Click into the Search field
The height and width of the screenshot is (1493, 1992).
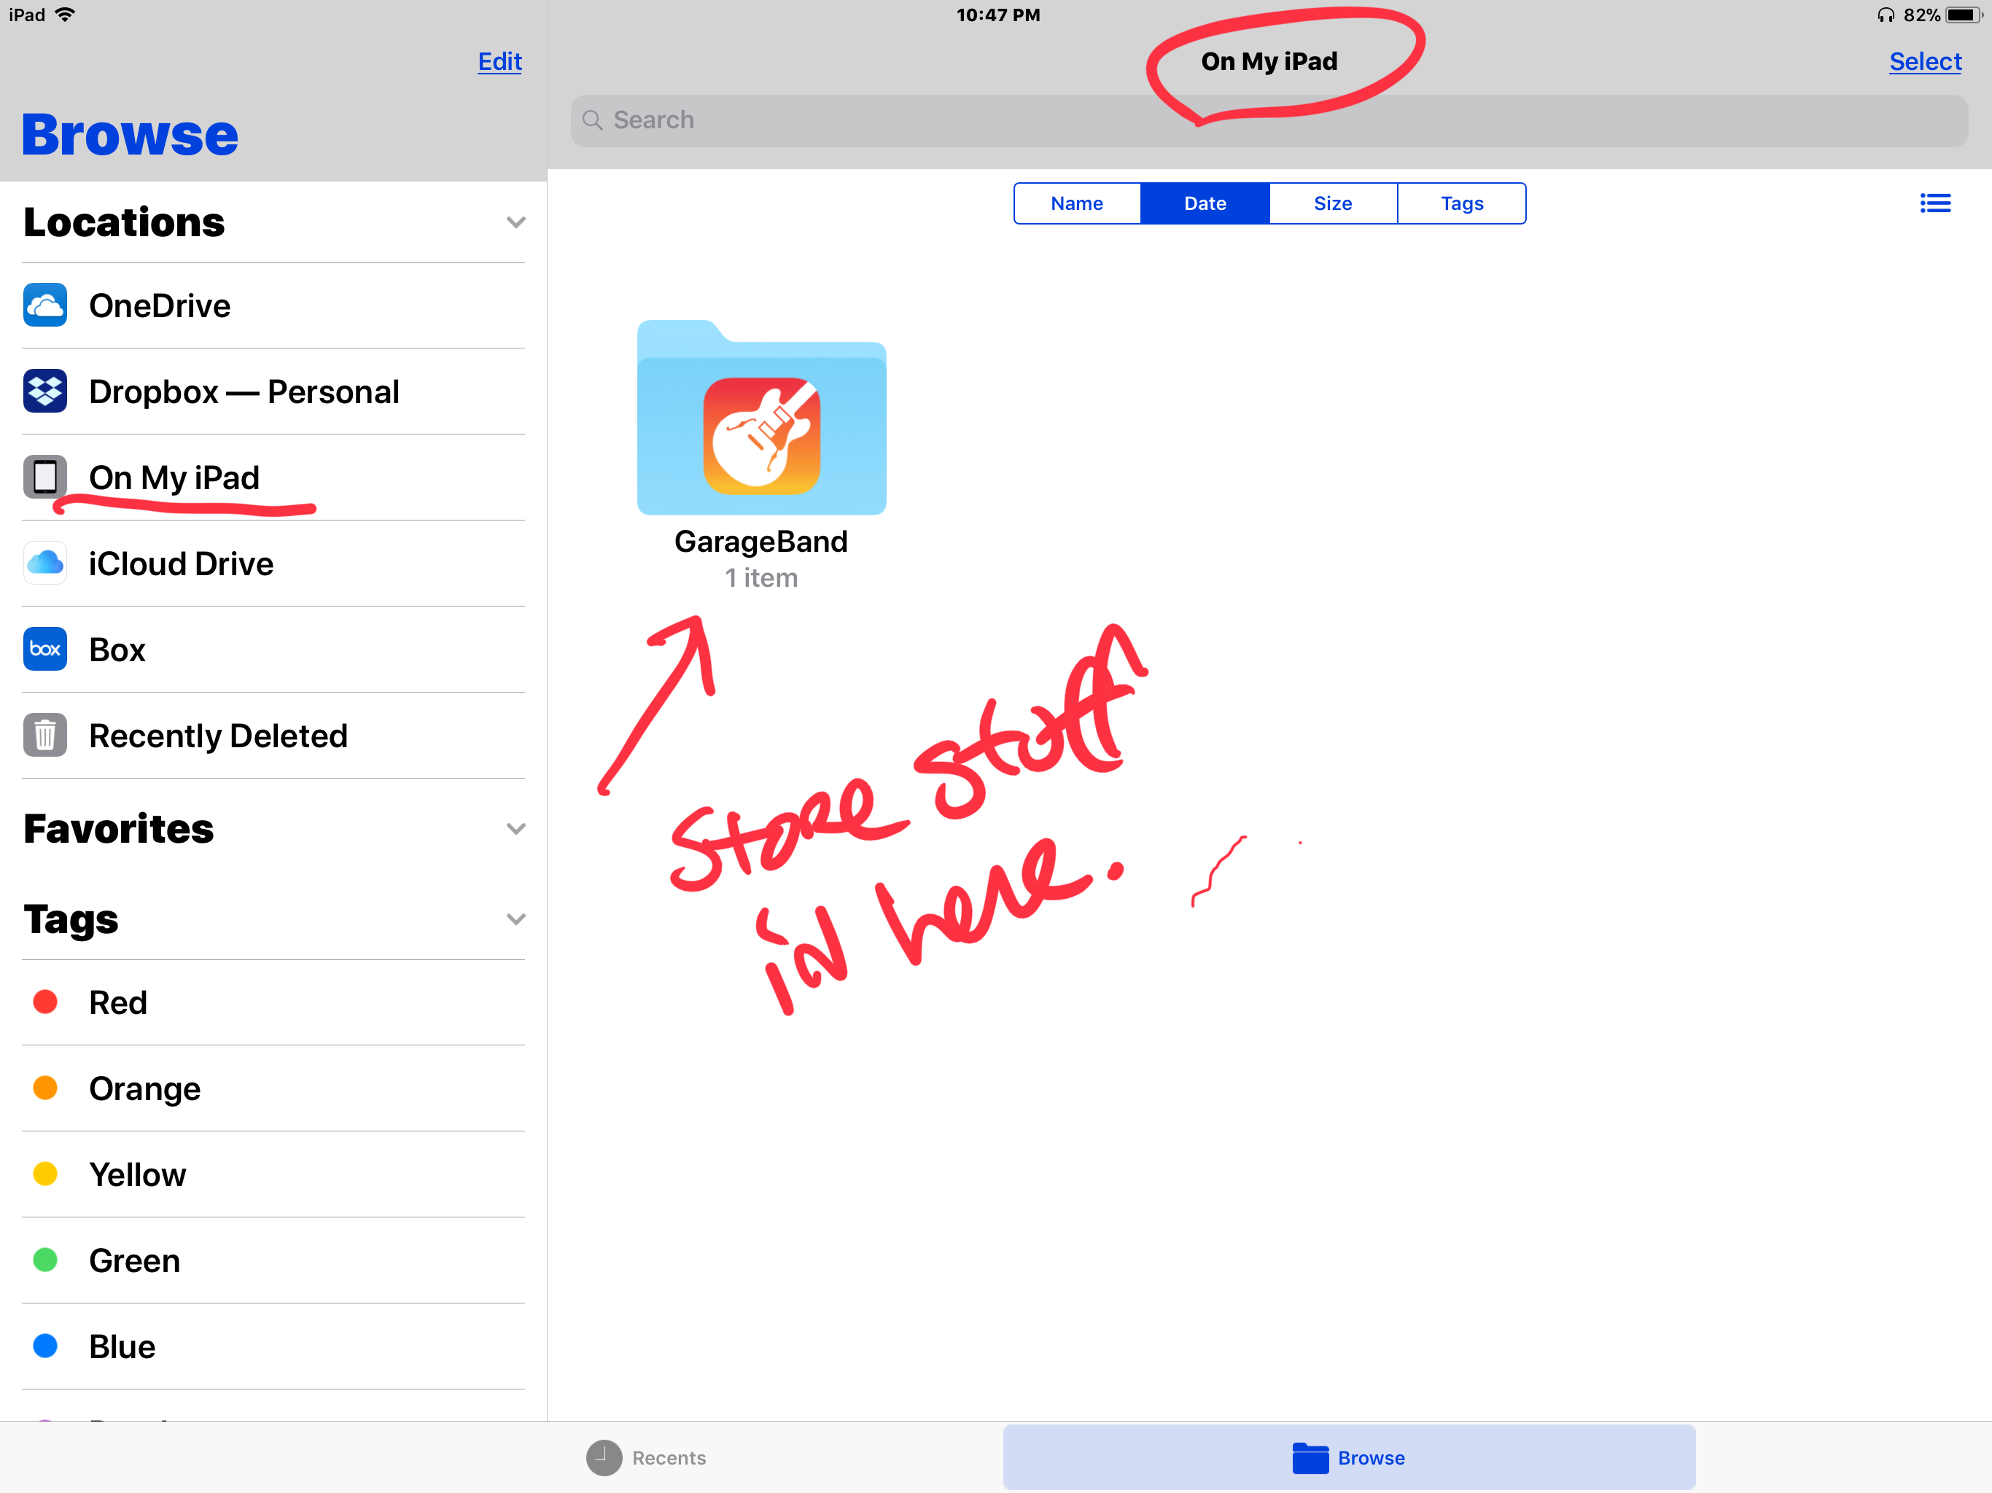tap(1268, 121)
